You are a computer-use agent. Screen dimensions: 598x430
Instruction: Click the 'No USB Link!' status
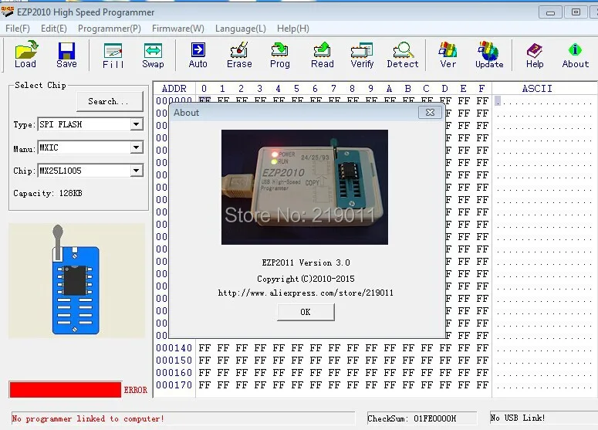click(x=518, y=418)
